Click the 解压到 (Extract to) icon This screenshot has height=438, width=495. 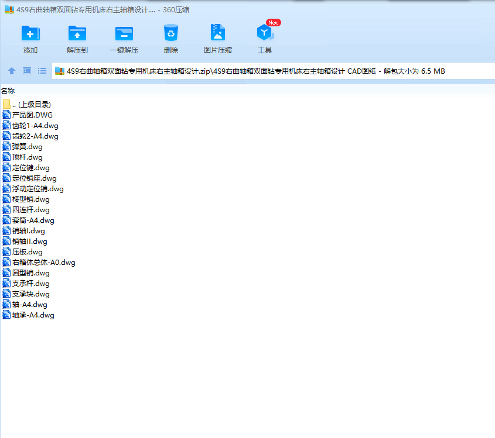tap(77, 33)
